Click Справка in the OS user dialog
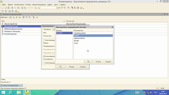This screenshot has height=95, width=169. [x=108, y=61]
